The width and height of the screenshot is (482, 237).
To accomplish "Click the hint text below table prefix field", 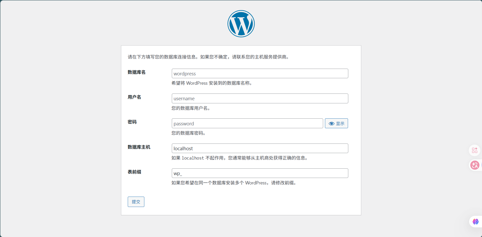I will click(x=234, y=183).
